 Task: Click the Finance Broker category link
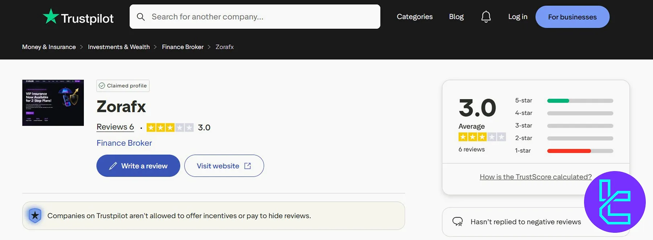pyautogui.click(x=124, y=143)
